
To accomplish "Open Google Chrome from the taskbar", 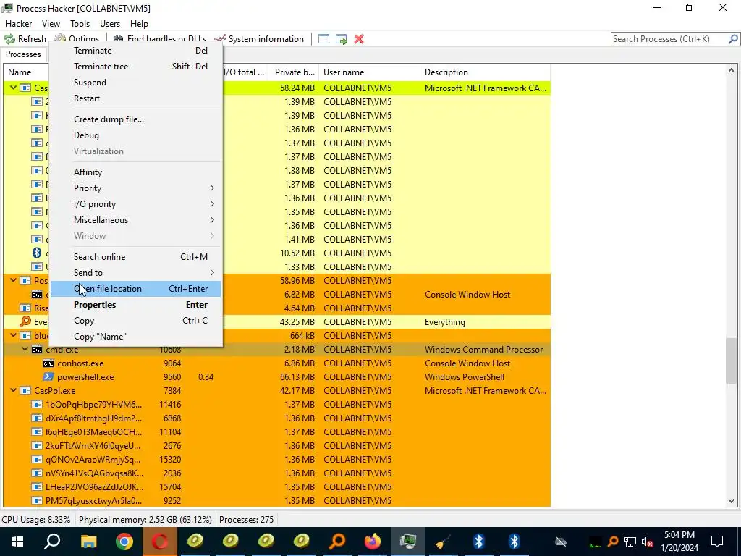I will [x=124, y=542].
